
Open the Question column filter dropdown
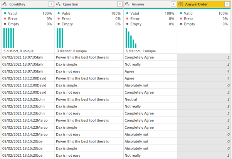point(120,4)
